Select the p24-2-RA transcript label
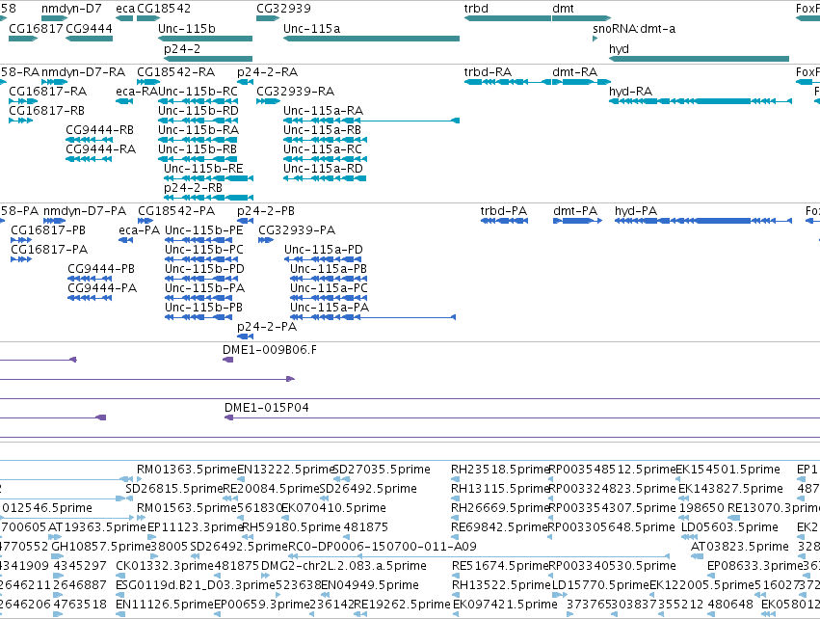820x619 pixels. [267, 72]
